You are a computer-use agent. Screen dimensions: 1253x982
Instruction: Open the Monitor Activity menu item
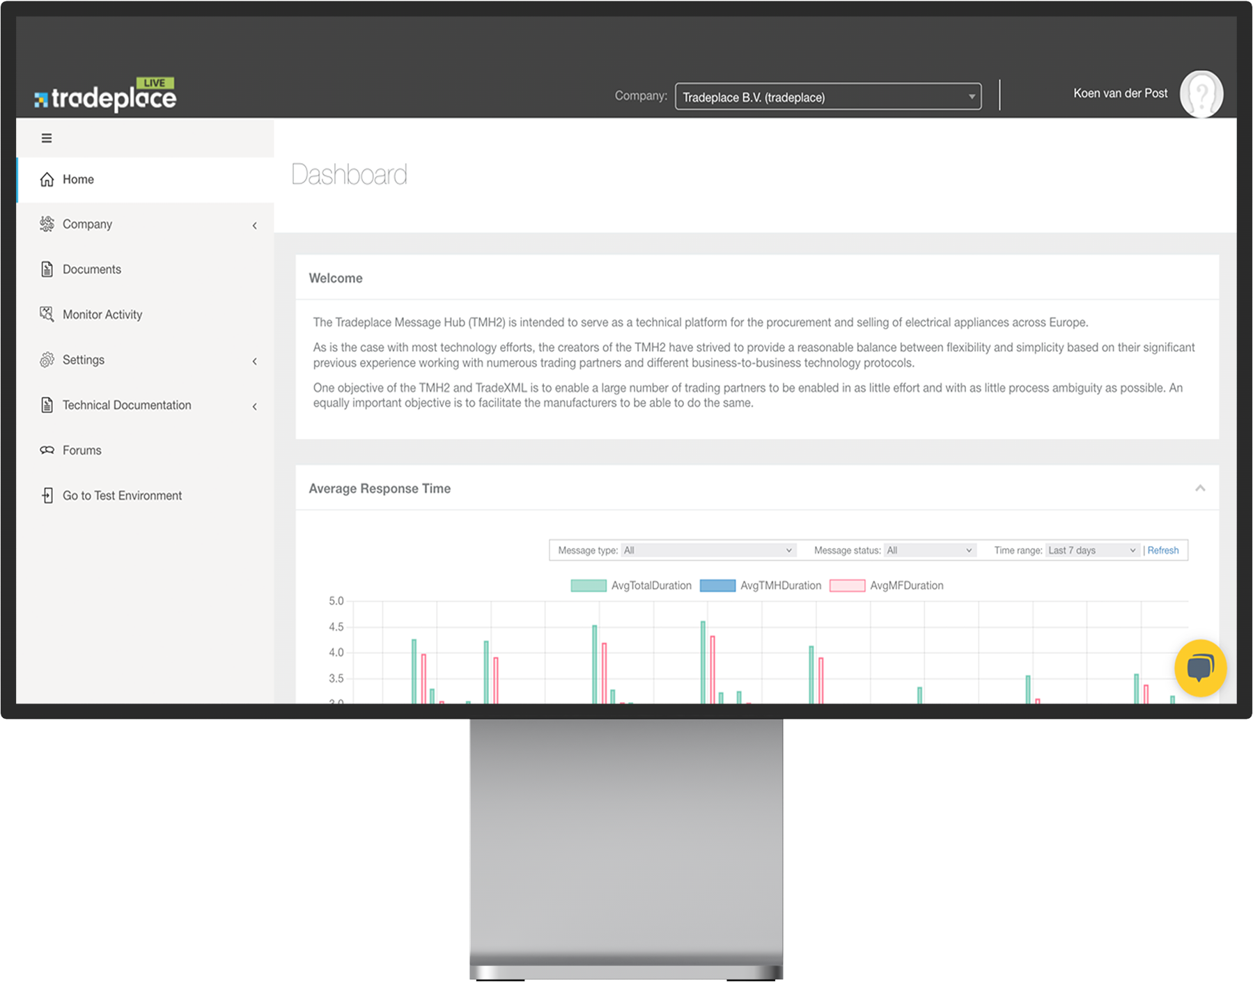(x=102, y=314)
